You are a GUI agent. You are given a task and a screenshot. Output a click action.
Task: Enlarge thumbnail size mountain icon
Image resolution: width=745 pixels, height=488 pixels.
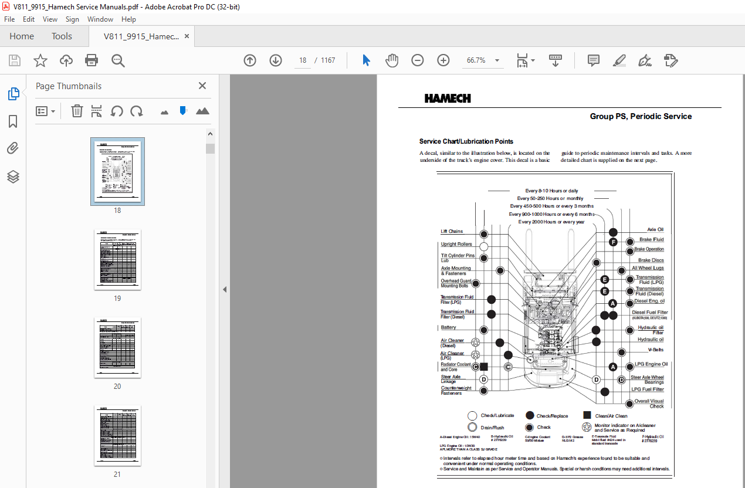[x=202, y=111]
